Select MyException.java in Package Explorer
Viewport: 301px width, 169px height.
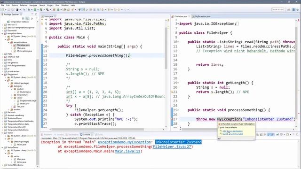coord(24,51)
